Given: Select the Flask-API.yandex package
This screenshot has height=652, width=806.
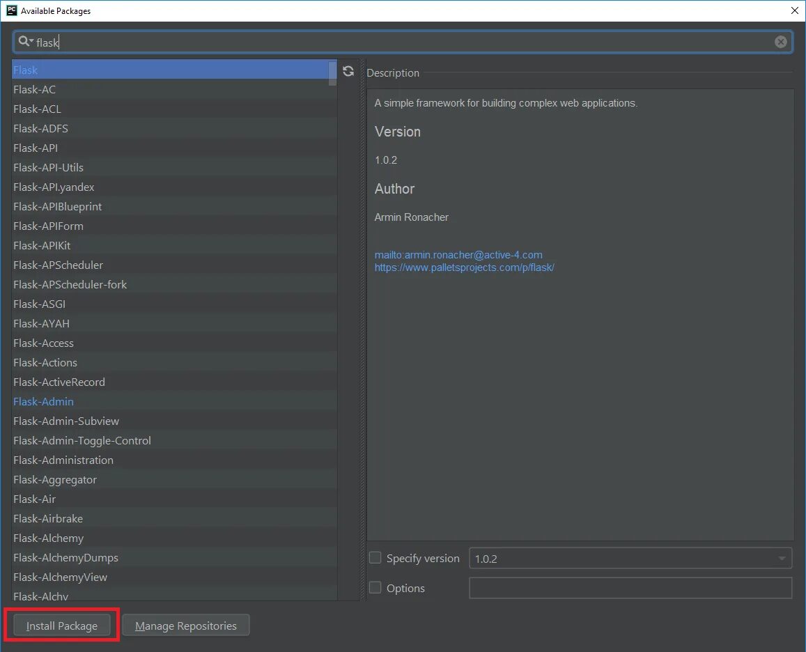Looking at the screenshot, I should point(173,187).
